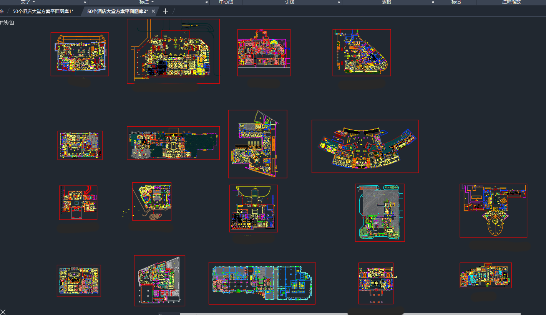Click the 标记 panel title

[x=456, y=2]
